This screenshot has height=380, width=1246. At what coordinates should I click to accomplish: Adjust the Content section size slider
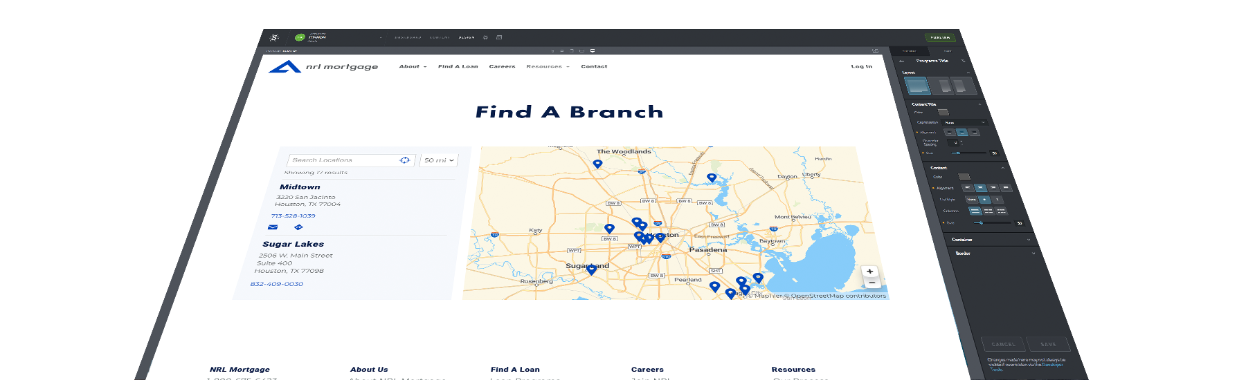(992, 223)
